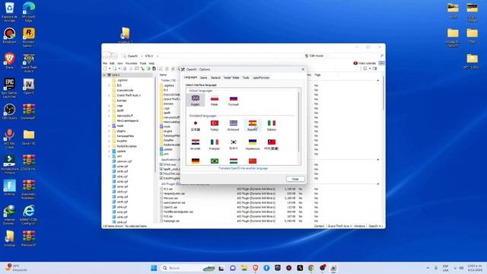Select menyooStuff folder in tree
487x274 pixels.
coord(125,116)
